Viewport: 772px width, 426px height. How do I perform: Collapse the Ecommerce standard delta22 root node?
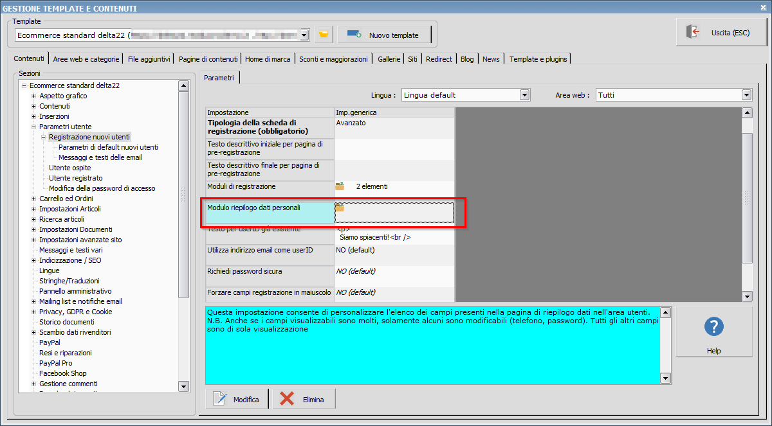(x=24, y=85)
